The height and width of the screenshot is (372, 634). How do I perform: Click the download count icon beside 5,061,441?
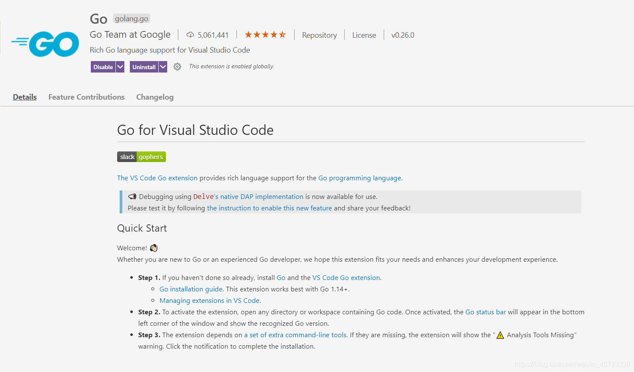[x=189, y=35]
